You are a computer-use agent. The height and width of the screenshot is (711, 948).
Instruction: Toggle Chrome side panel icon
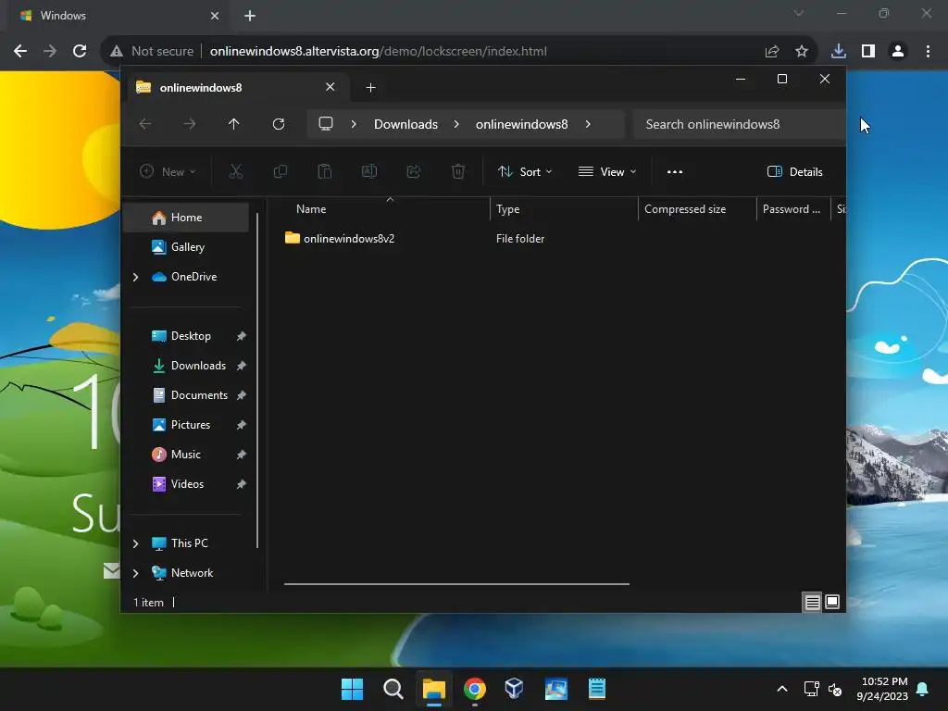tap(868, 52)
